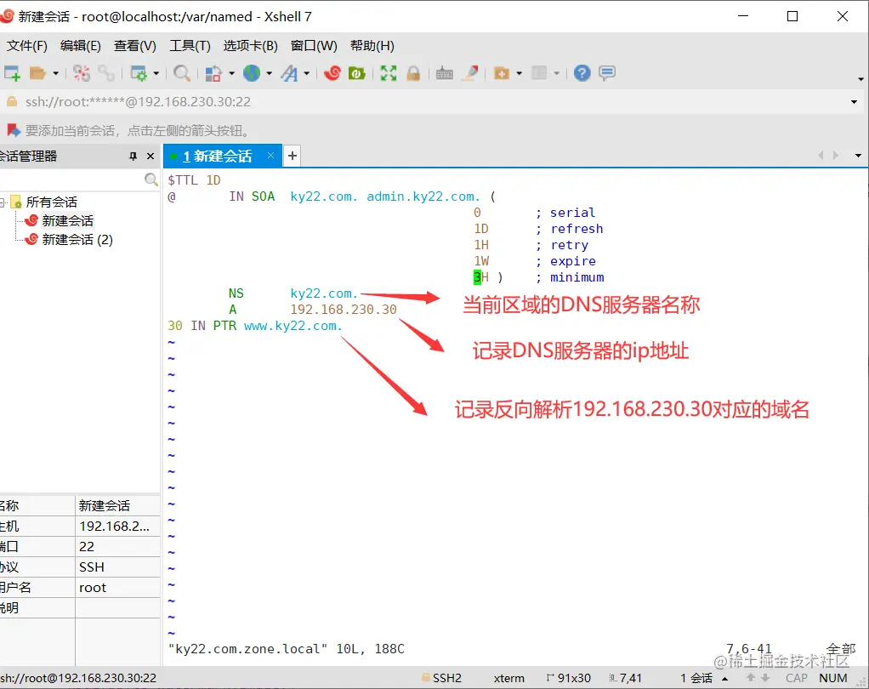Click the ssh address bar field

pyautogui.click(x=432, y=102)
